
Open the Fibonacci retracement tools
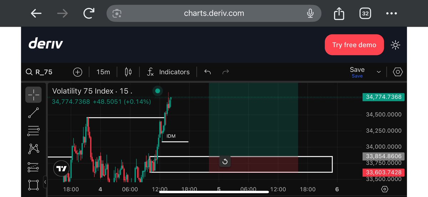[x=34, y=131]
